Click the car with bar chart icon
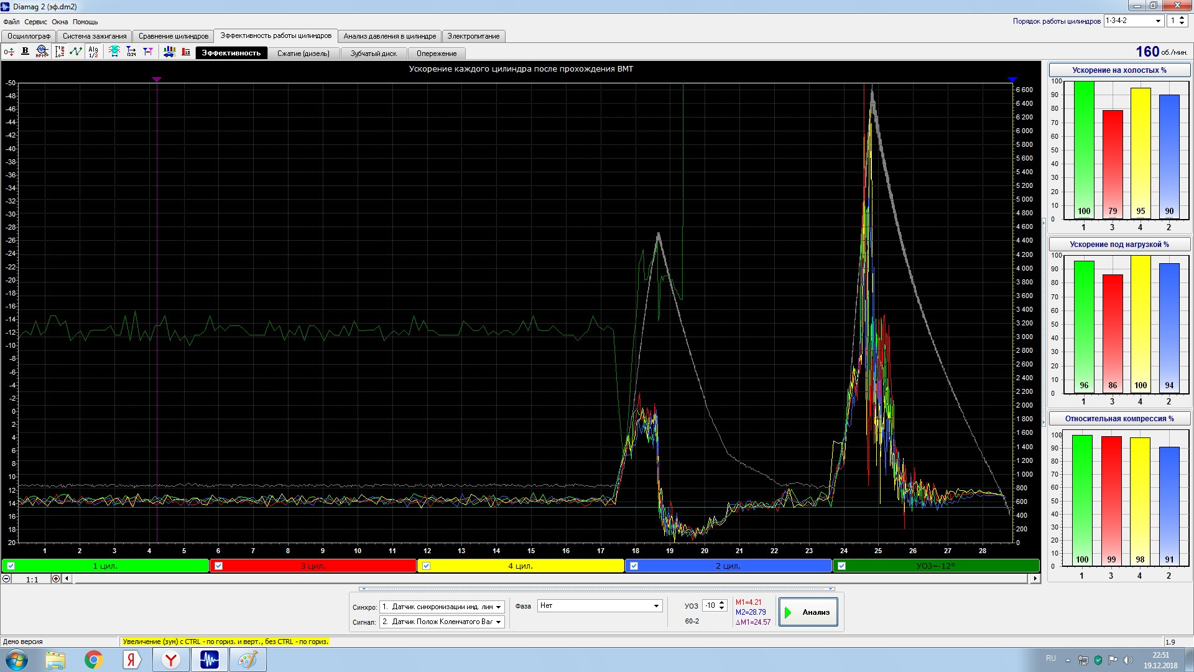The height and width of the screenshot is (672, 1194). pos(169,52)
